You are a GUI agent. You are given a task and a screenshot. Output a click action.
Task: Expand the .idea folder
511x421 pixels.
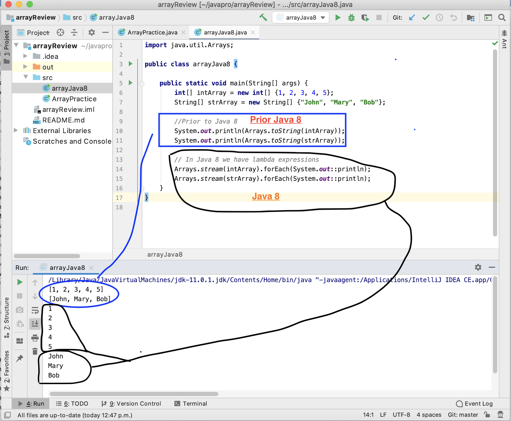tap(25, 56)
